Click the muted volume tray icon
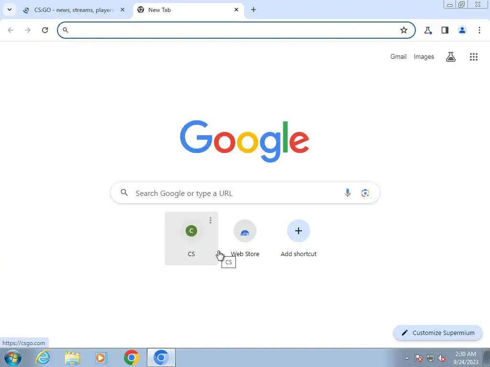The width and height of the screenshot is (490, 367). click(x=442, y=358)
